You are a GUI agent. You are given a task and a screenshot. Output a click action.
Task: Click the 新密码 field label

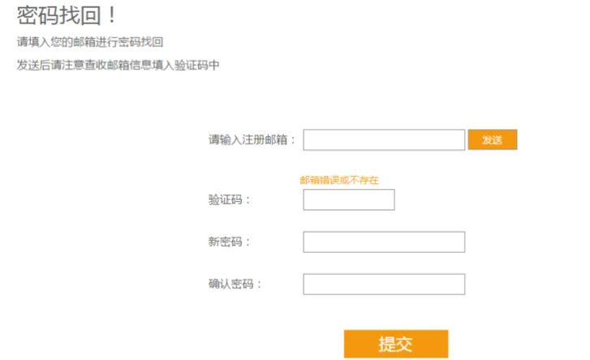coord(230,242)
